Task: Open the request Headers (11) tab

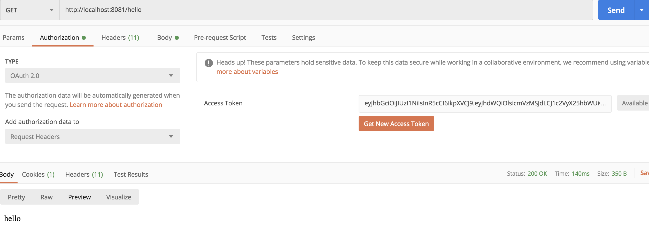Action: tap(120, 37)
